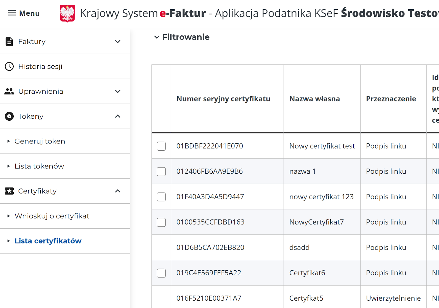Click the hamburger Menu icon
439x308 pixels.
click(x=12, y=13)
